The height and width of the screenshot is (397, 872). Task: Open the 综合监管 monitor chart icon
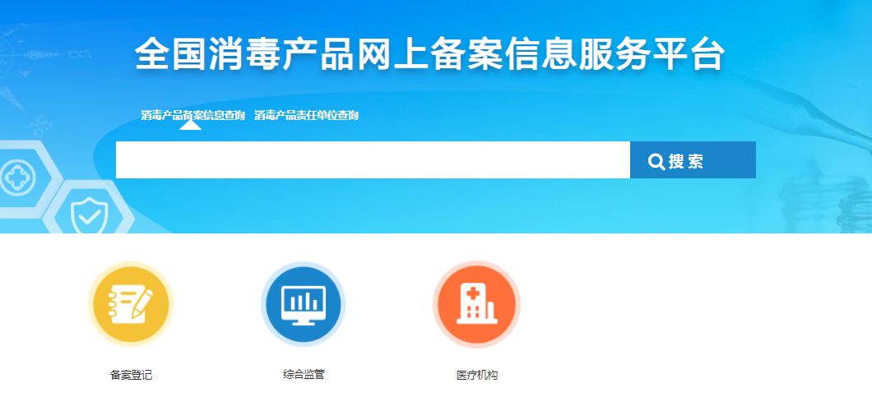pyautogui.click(x=304, y=304)
